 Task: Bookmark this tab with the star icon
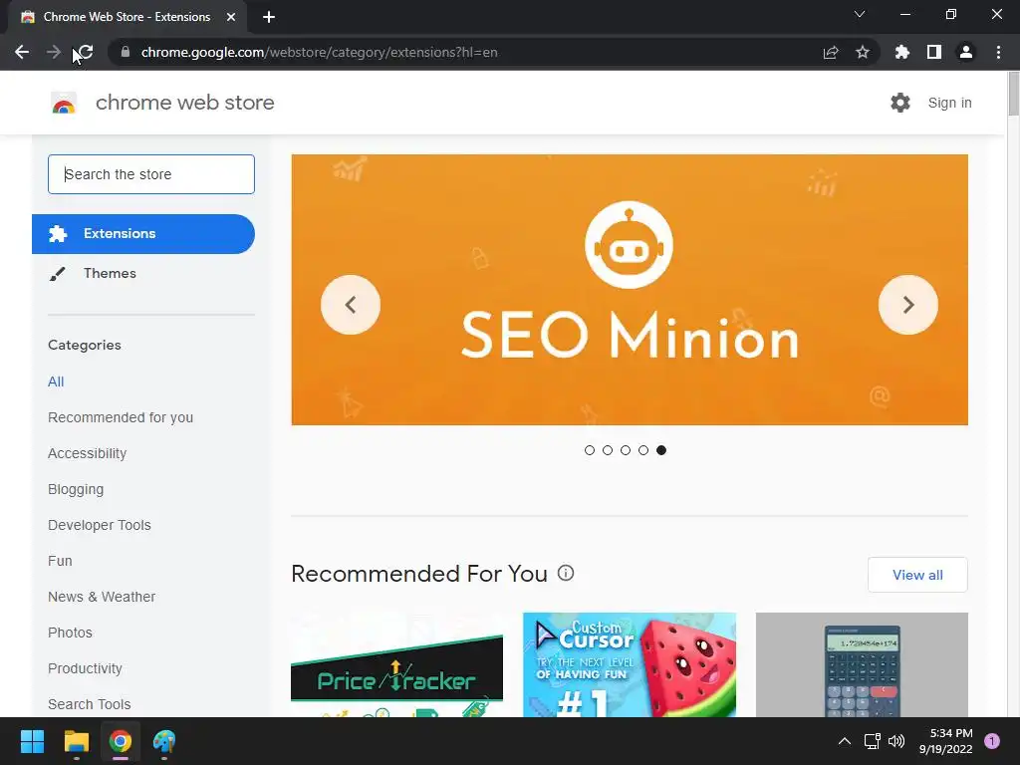[863, 52]
